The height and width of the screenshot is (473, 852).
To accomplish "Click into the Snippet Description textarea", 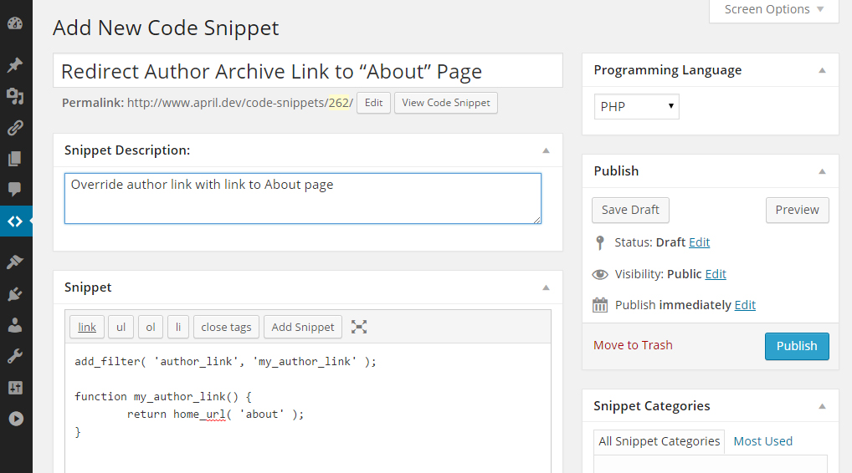I will coord(303,199).
